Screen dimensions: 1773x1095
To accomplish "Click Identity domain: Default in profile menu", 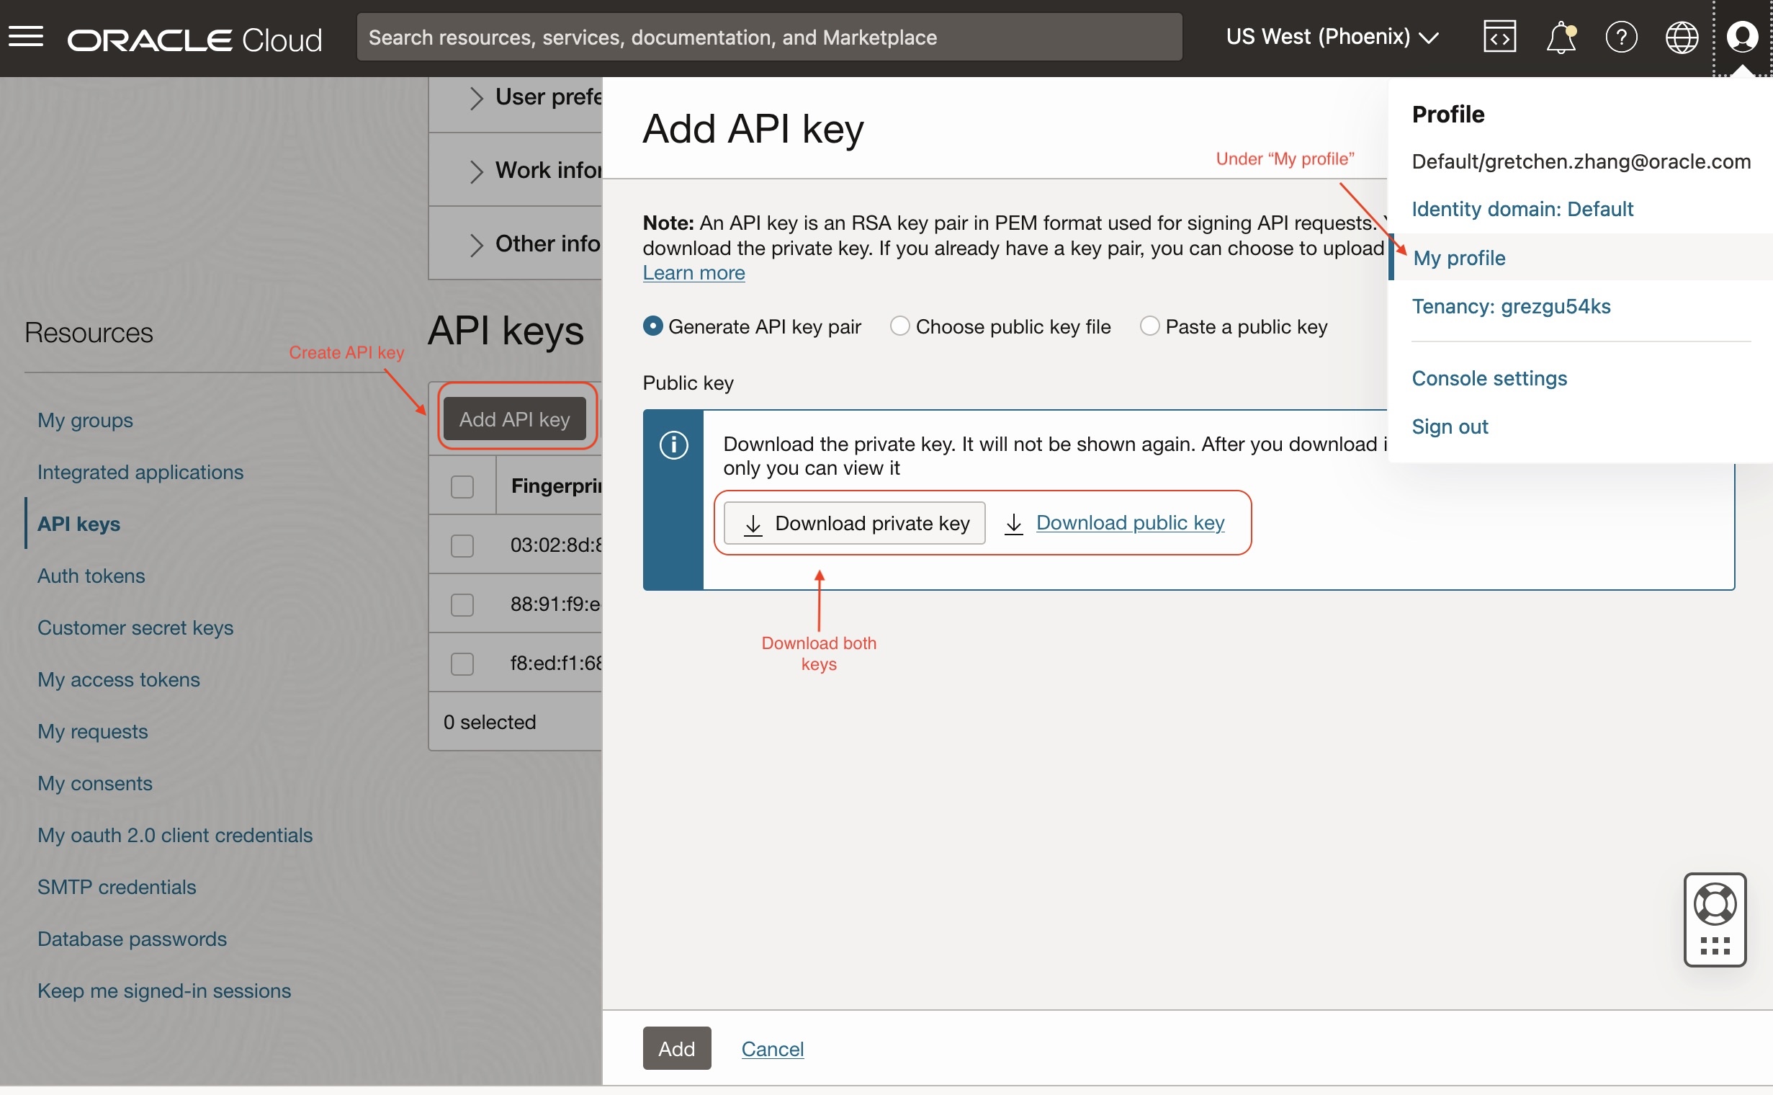I will tap(1522, 210).
